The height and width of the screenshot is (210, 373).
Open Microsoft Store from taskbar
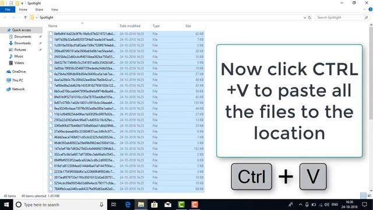pyautogui.click(x=154, y=205)
